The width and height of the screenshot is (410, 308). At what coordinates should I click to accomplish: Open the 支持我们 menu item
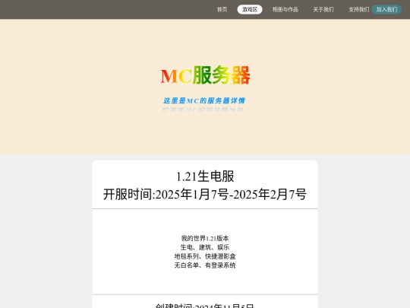click(358, 9)
